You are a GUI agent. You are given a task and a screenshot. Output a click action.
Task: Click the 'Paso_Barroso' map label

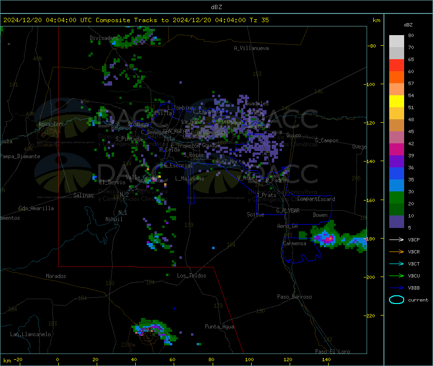(x=294, y=297)
